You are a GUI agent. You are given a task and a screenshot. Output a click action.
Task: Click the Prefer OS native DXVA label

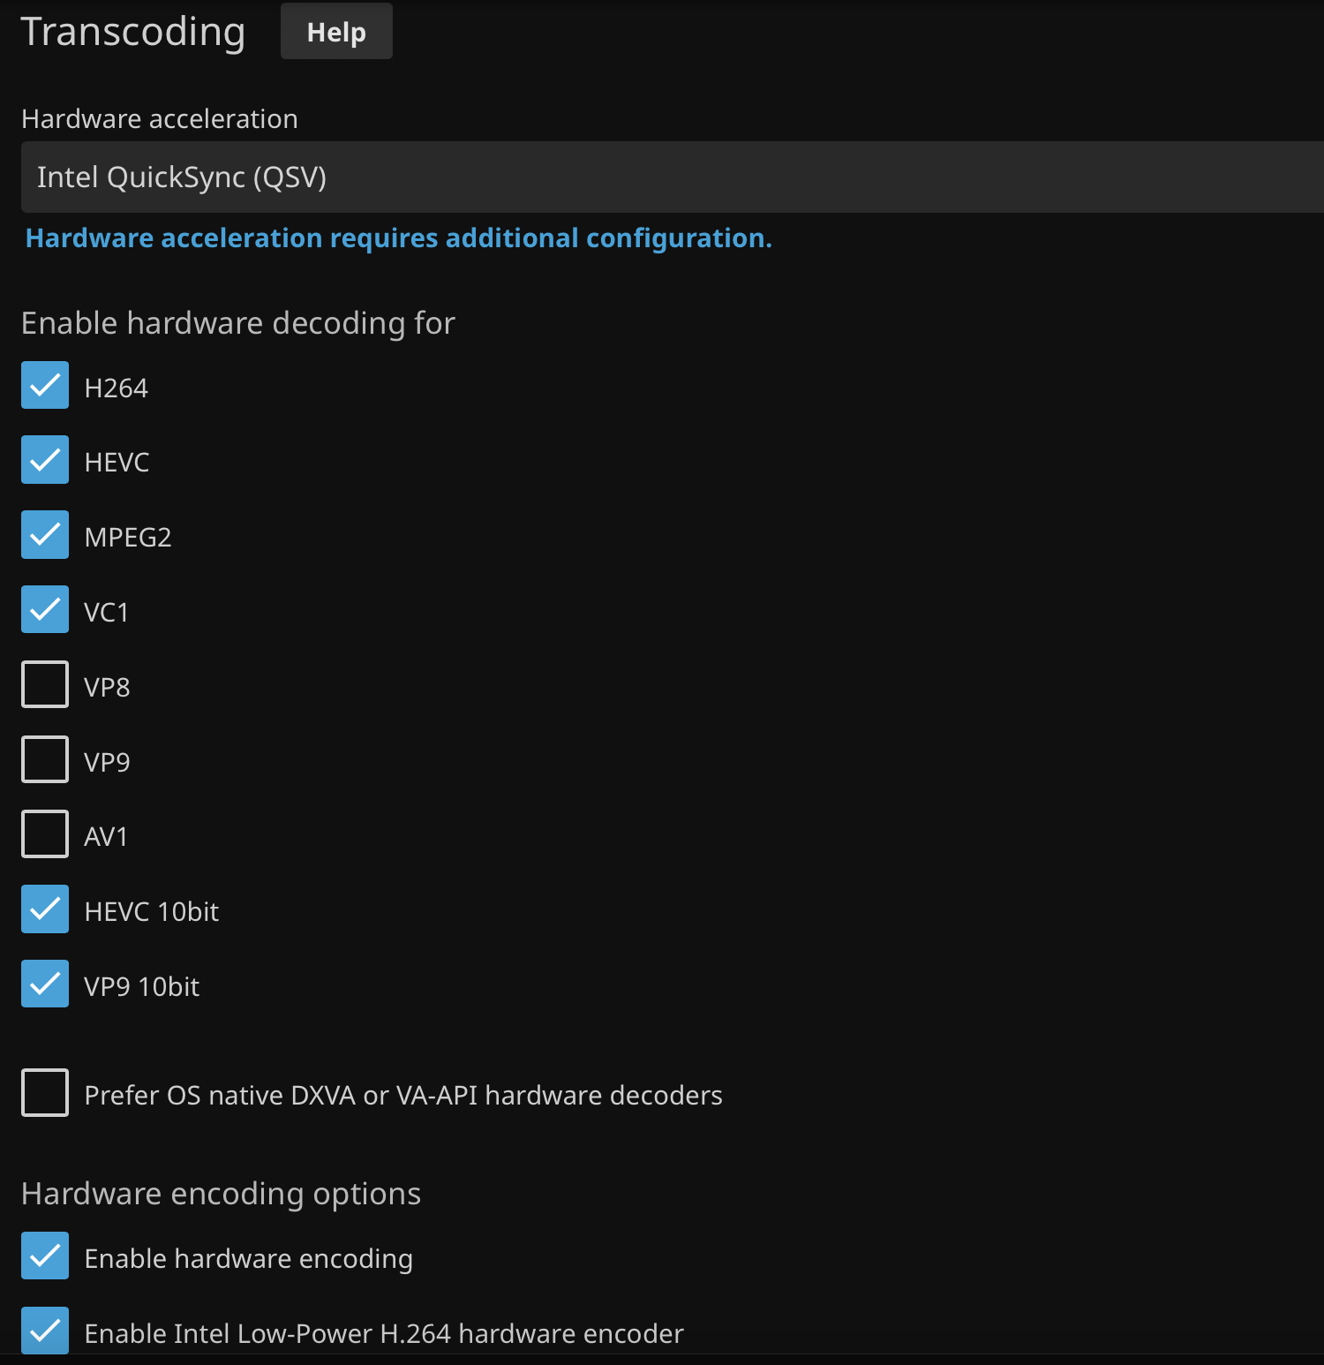[x=402, y=1096]
